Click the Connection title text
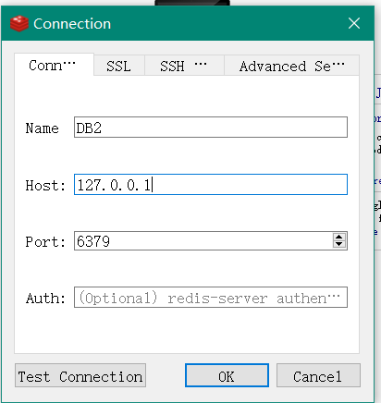 pyautogui.click(x=72, y=24)
